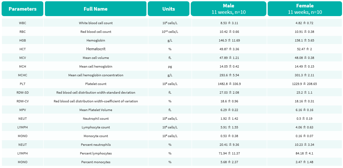The image size is (343, 168).
Task: Select the Hematocrit cell
Action: (96, 49)
